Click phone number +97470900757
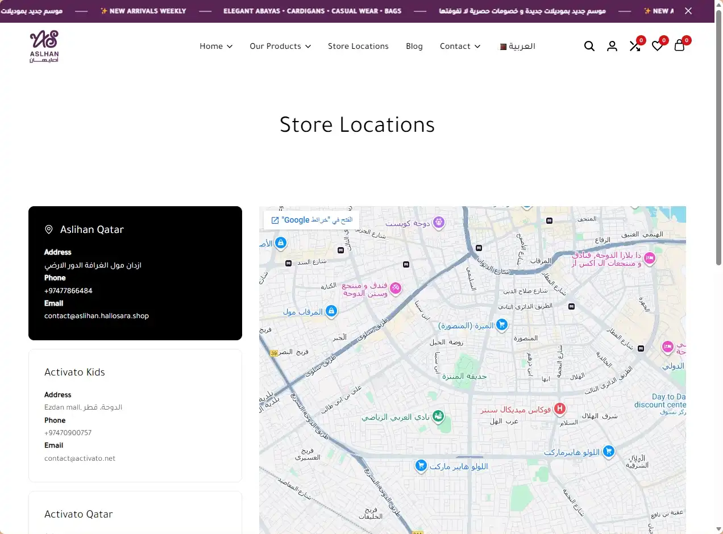Image resolution: width=723 pixels, height=534 pixels. (x=68, y=433)
